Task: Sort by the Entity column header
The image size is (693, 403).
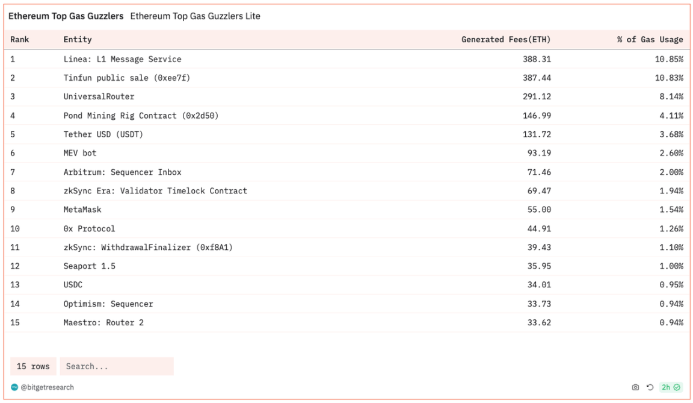Action: point(78,40)
